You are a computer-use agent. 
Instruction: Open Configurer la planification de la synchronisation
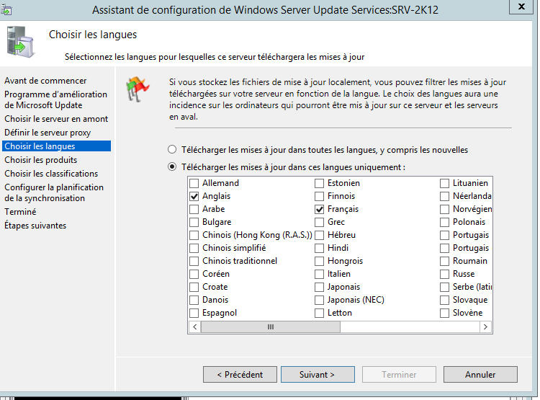click(54, 192)
